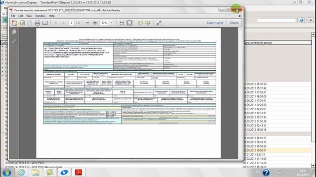Select row dated 18.09.2012 10:37:34
The height and width of the screenshot is (177, 316).
coord(255,117)
